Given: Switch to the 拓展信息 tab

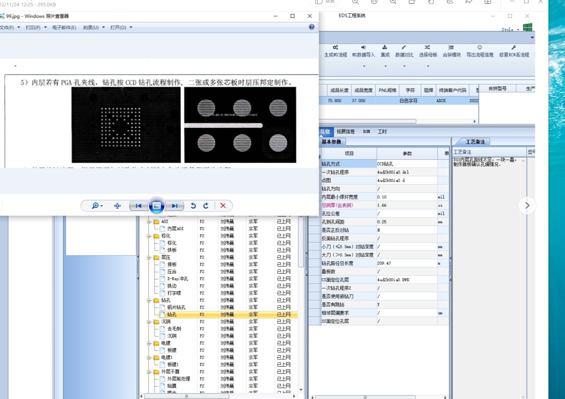Looking at the screenshot, I should pos(345,132).
